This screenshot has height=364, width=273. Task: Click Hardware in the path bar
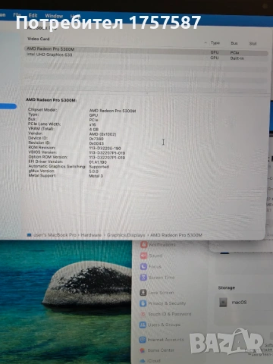[91, 235]
